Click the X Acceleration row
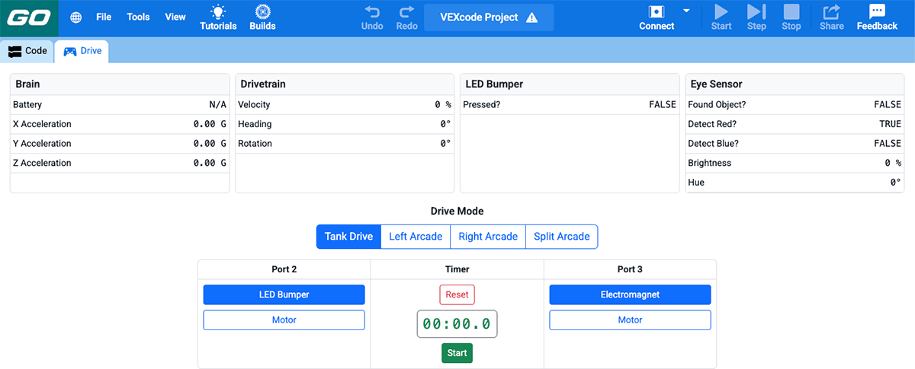This screenshot has width=915, height=369. pos(120,124)
